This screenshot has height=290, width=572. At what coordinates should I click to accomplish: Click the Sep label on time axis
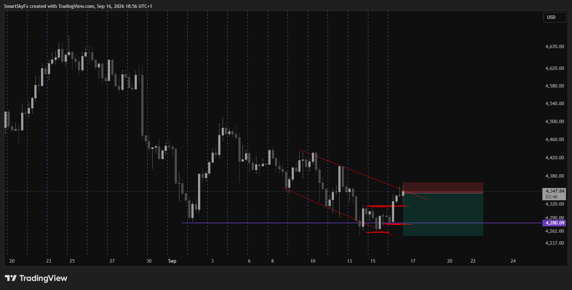click(x=172, y=261)
